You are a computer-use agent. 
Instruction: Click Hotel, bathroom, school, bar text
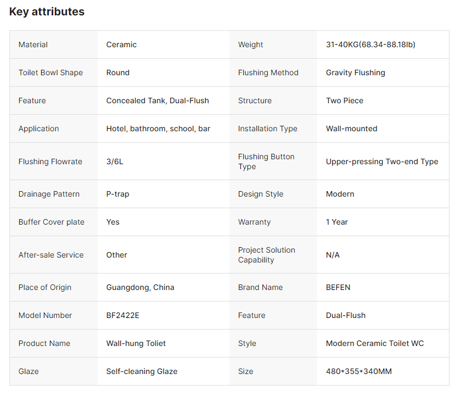click(x=158, y=129)
